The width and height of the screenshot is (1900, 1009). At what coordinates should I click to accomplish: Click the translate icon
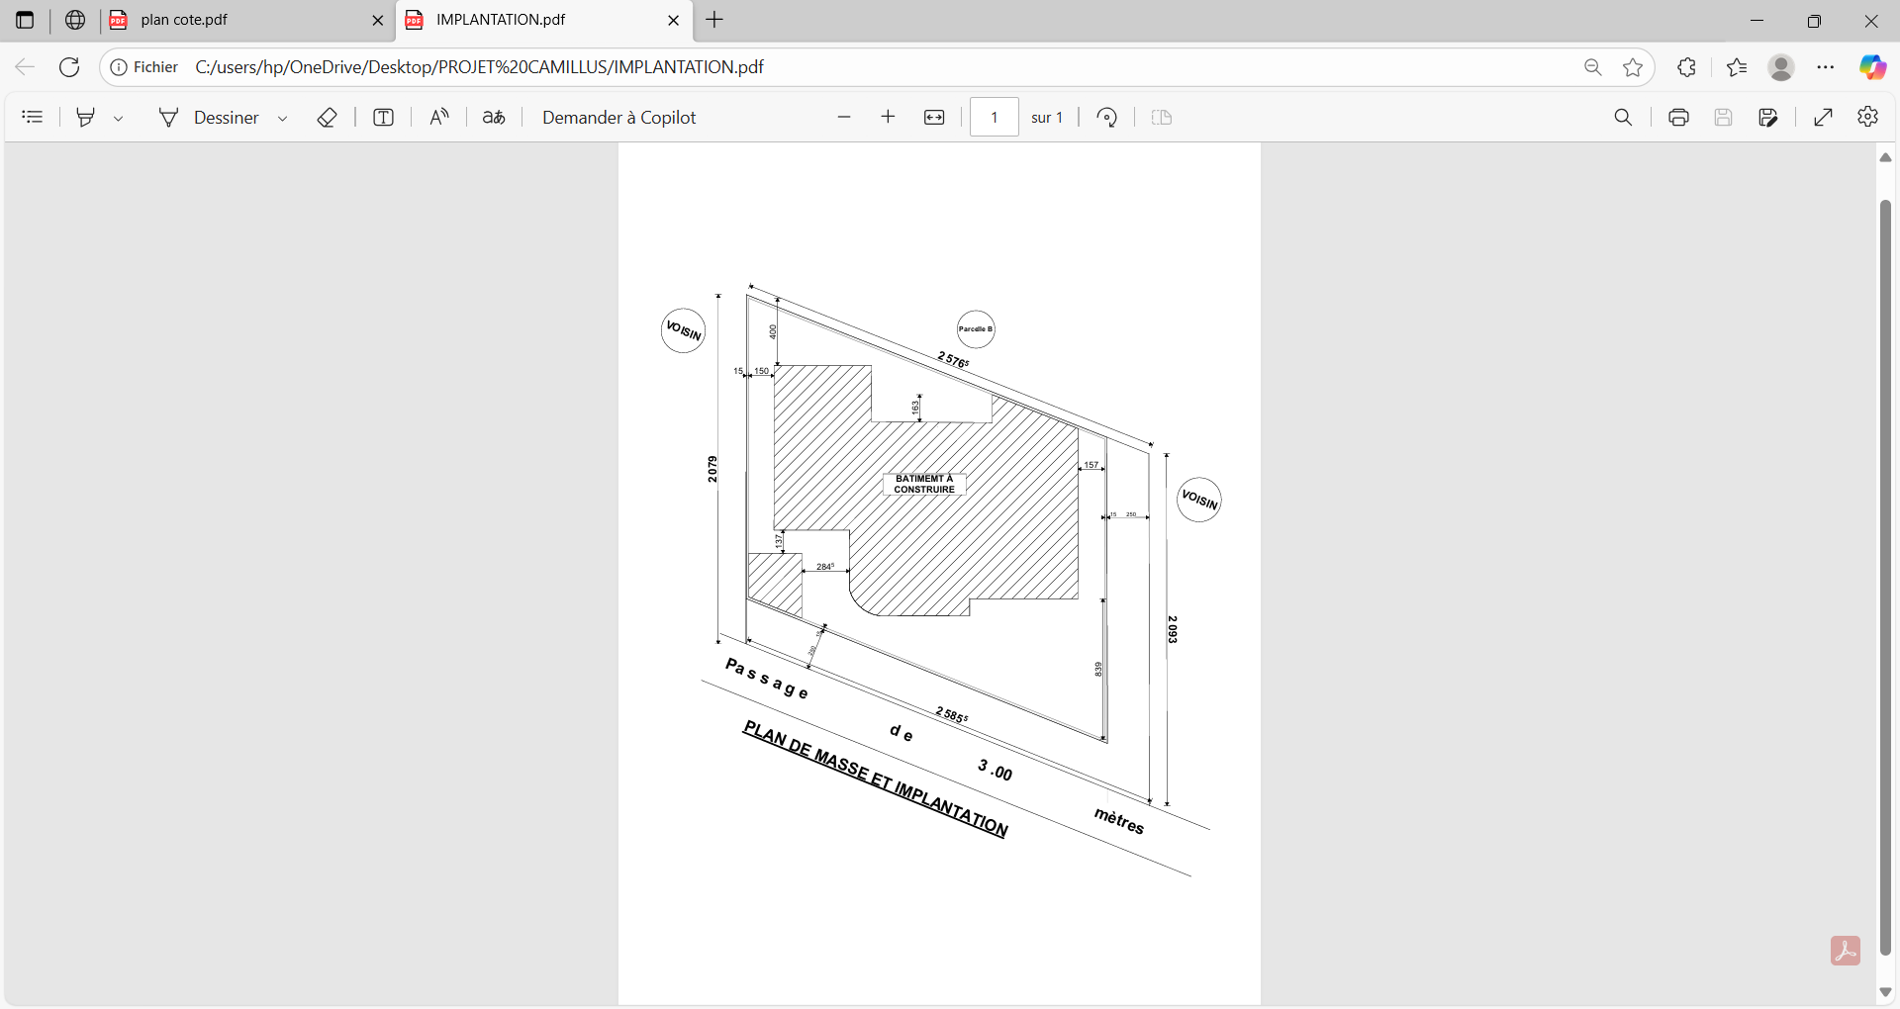494,118
